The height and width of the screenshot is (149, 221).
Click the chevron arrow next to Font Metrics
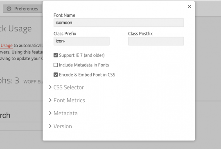(x=50, y=100)
